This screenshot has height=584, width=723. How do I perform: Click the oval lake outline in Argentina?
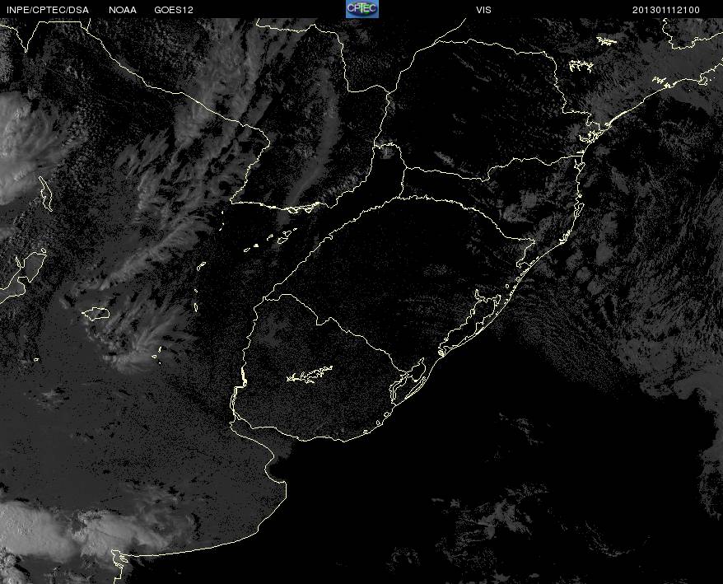point(96,313)
